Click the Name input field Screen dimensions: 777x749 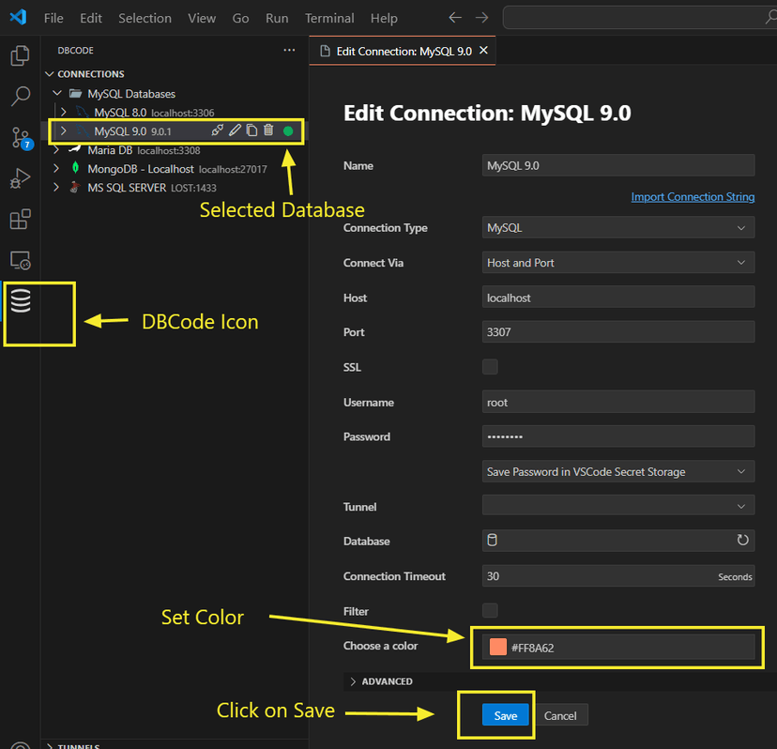[617, 165]
